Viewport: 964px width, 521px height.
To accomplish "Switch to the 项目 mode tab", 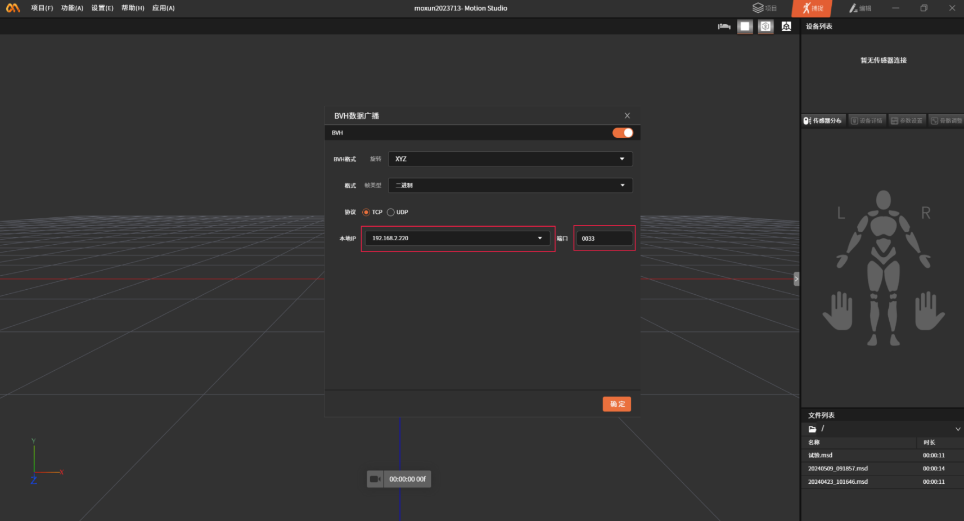I will (x=765, y=8).
